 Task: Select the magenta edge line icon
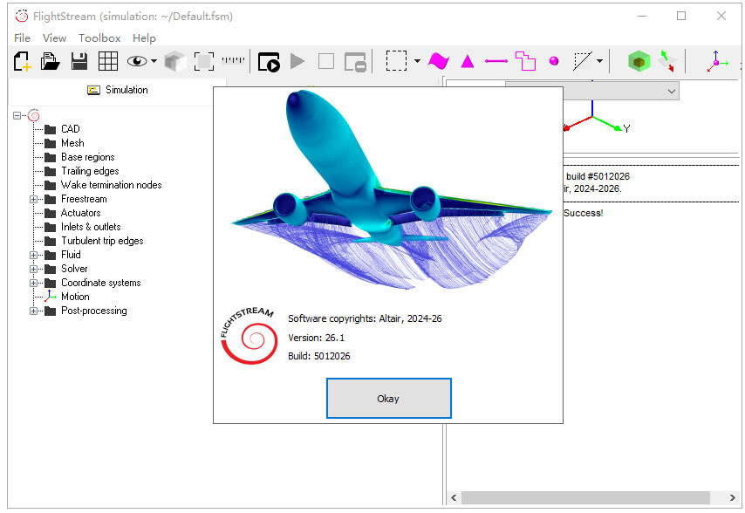(496, 61)
